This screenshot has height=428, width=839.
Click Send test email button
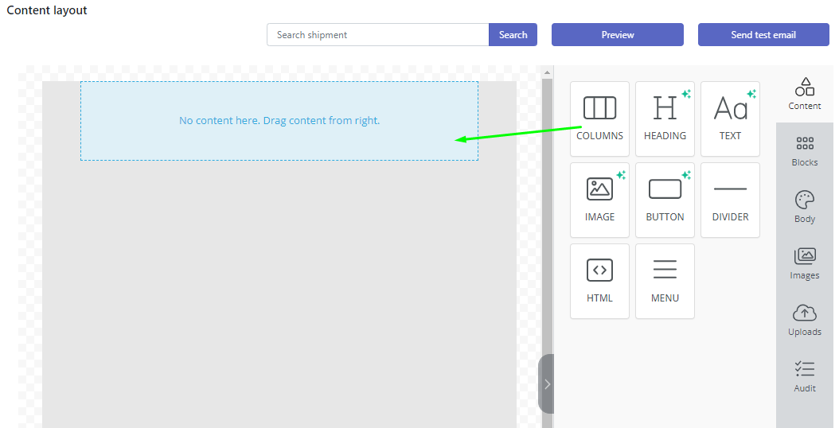763,35
